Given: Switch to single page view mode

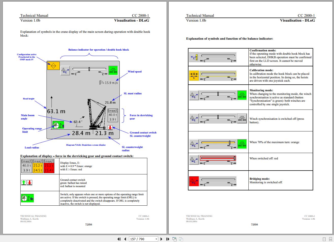Looking at the screenshot, I should click(x=324, y=239).
